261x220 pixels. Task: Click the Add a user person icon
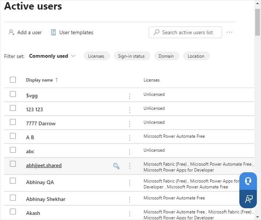point(11,32)
